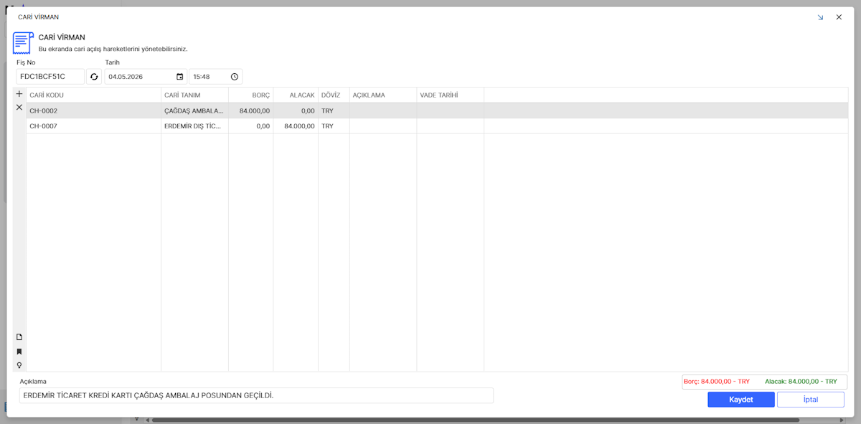
Task: Click the AÇIKLAMA column header
Action: coord(383,95)
